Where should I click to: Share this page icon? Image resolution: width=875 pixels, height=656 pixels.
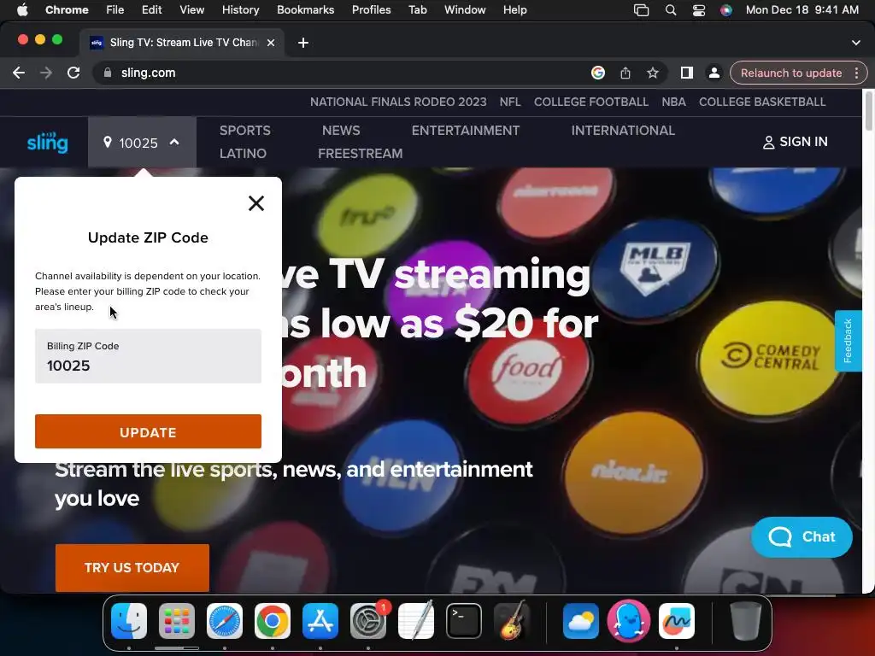(625, 73)
